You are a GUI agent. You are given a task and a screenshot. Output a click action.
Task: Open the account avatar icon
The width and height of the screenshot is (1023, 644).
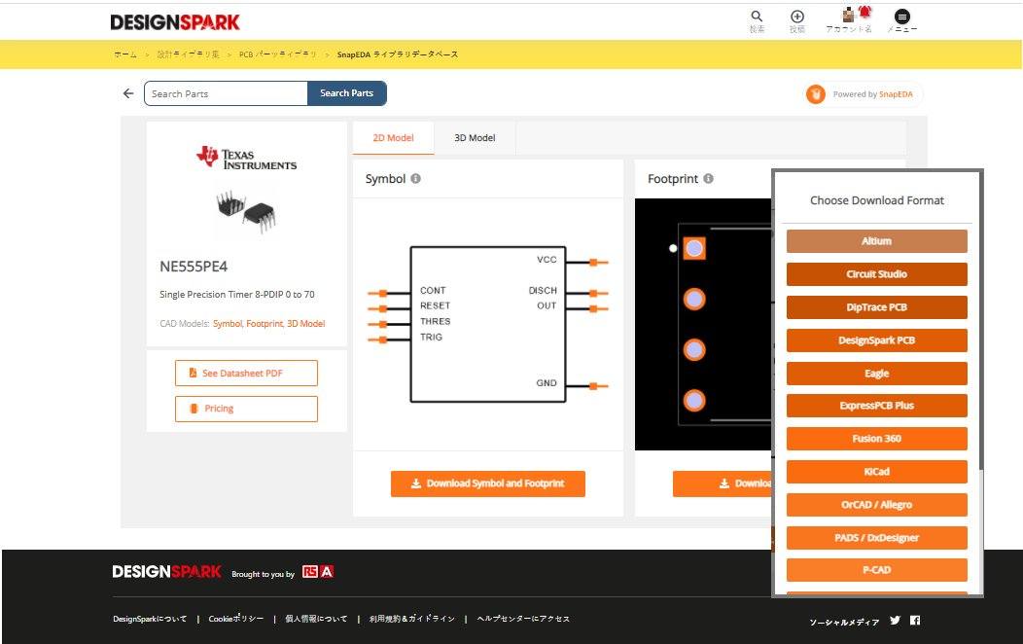point(848,15)
